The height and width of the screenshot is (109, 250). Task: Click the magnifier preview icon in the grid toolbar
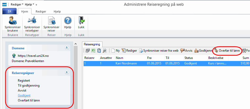(105, 51)
